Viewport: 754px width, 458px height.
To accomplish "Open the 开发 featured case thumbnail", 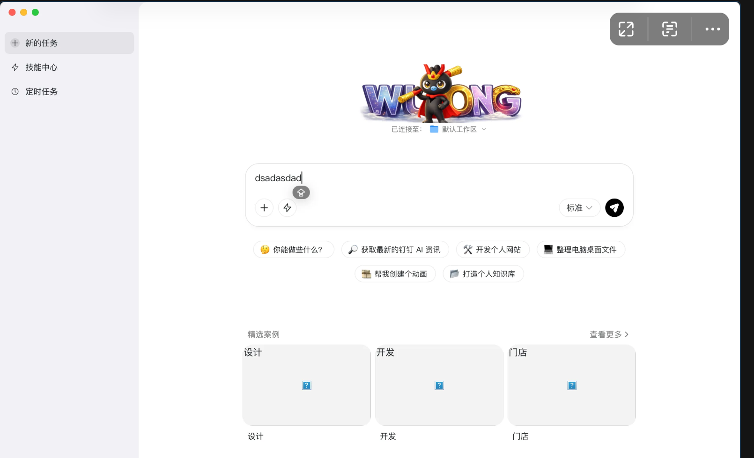I will (439, 385).
